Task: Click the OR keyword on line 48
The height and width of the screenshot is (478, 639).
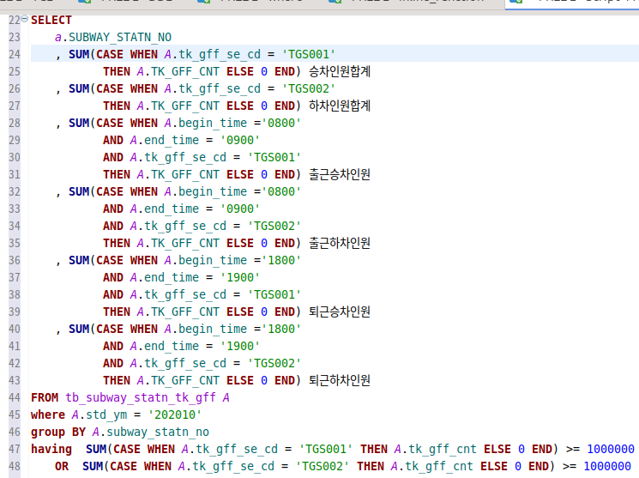Action: click(x=62, y=466)
